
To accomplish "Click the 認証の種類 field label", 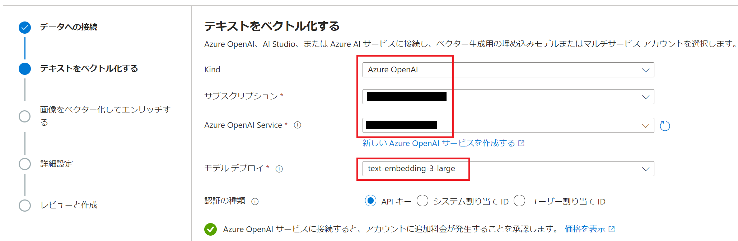I will click(225, 201).
